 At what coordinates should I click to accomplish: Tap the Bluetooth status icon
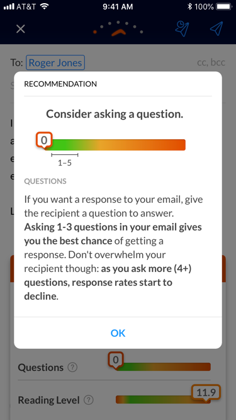189,7
